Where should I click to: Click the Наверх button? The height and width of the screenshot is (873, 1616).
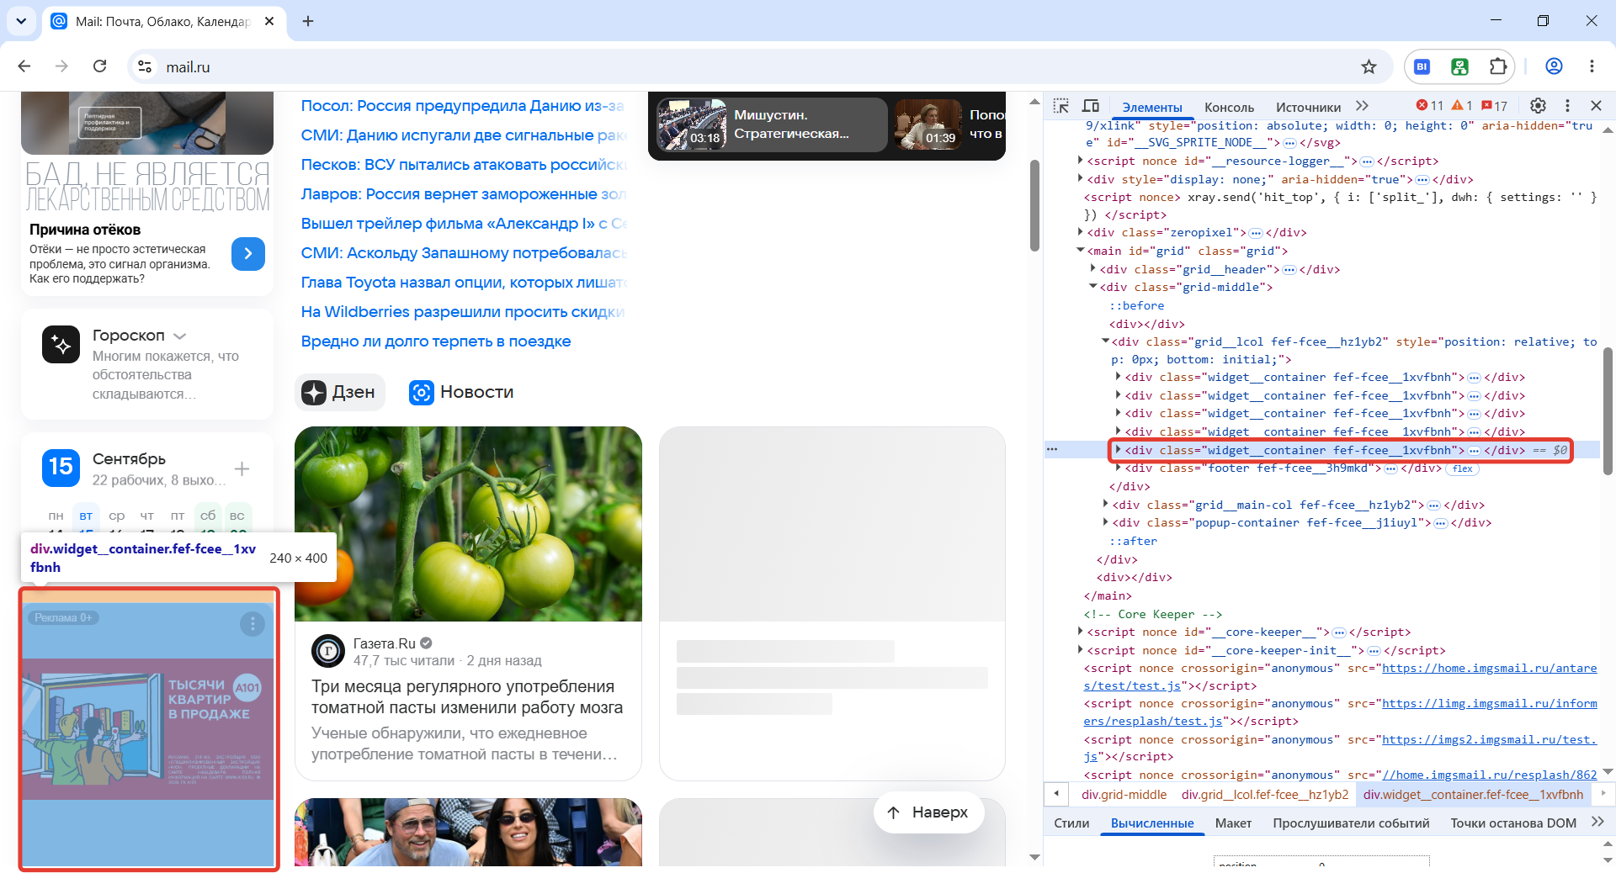coord(928,812)
